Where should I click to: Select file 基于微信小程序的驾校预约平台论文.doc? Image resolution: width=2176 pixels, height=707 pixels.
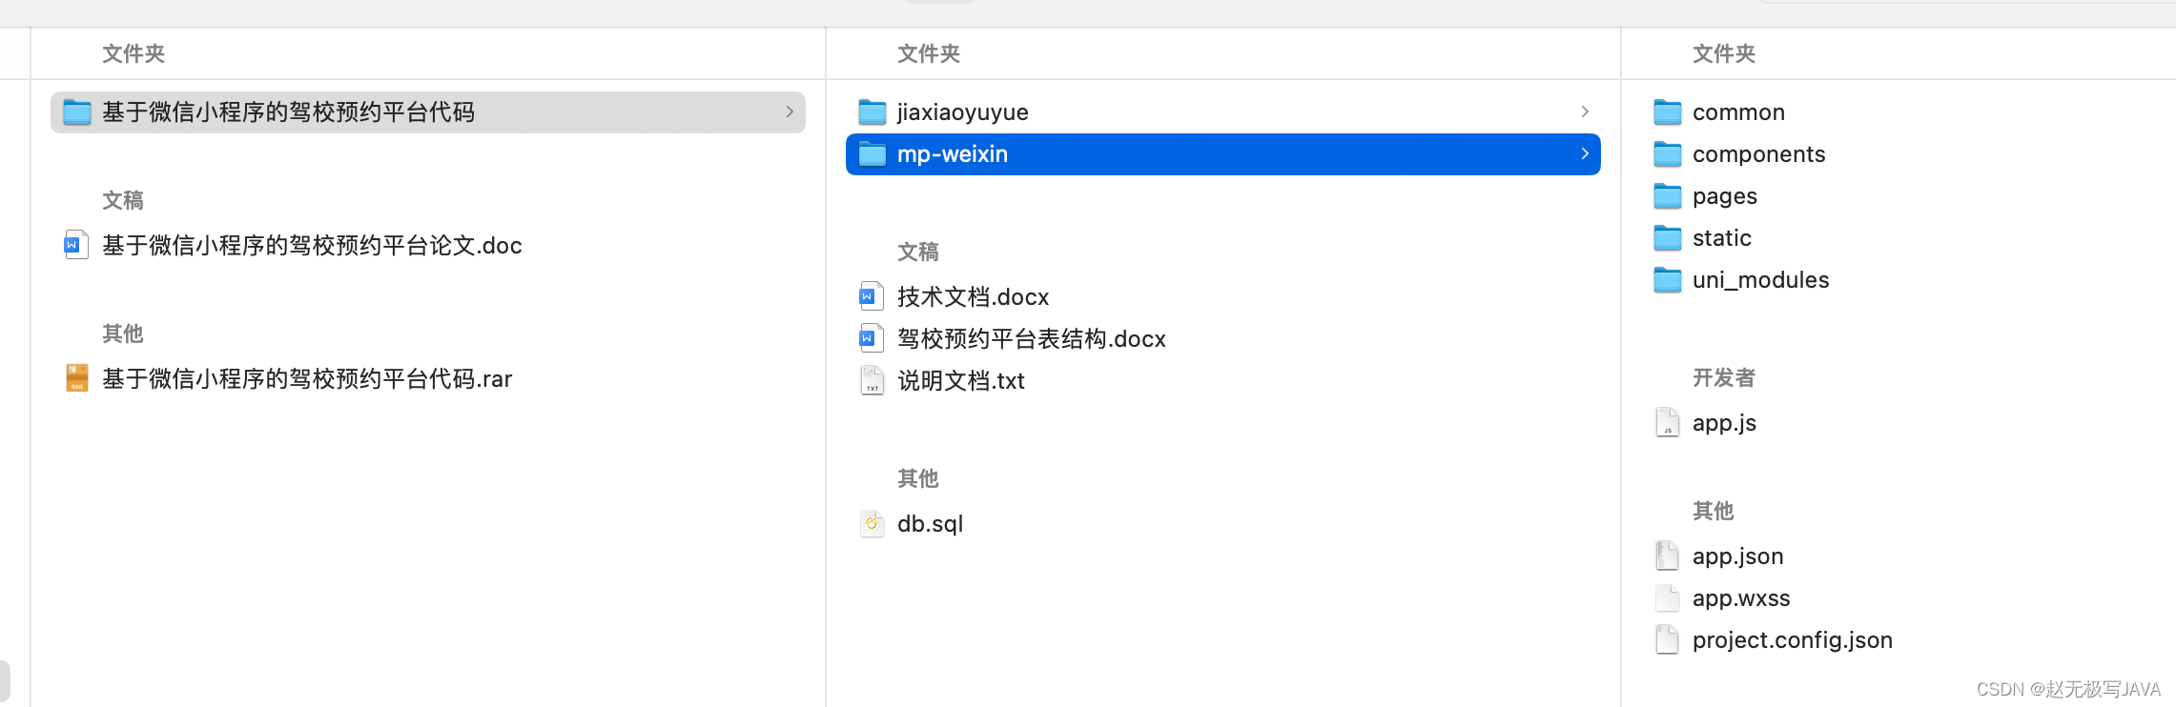[x=312, y=246]
